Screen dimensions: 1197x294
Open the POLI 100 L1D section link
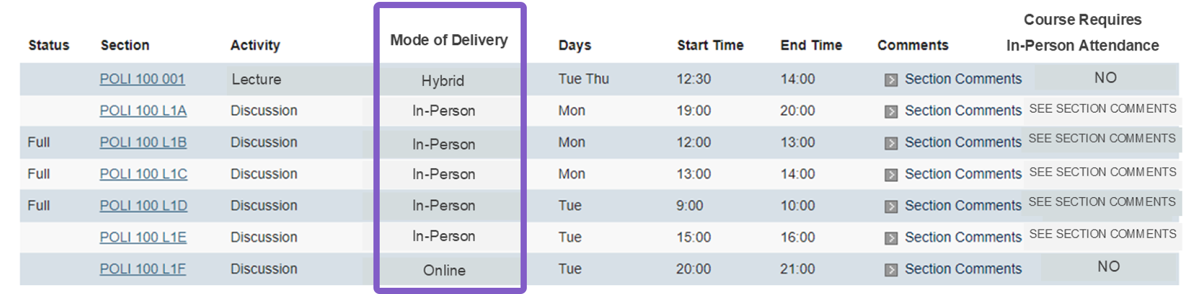click(143, 206)
